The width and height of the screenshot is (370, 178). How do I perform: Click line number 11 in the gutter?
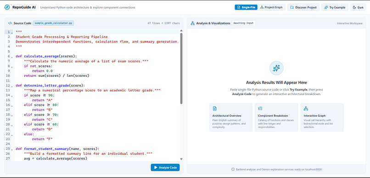point(8,81)
